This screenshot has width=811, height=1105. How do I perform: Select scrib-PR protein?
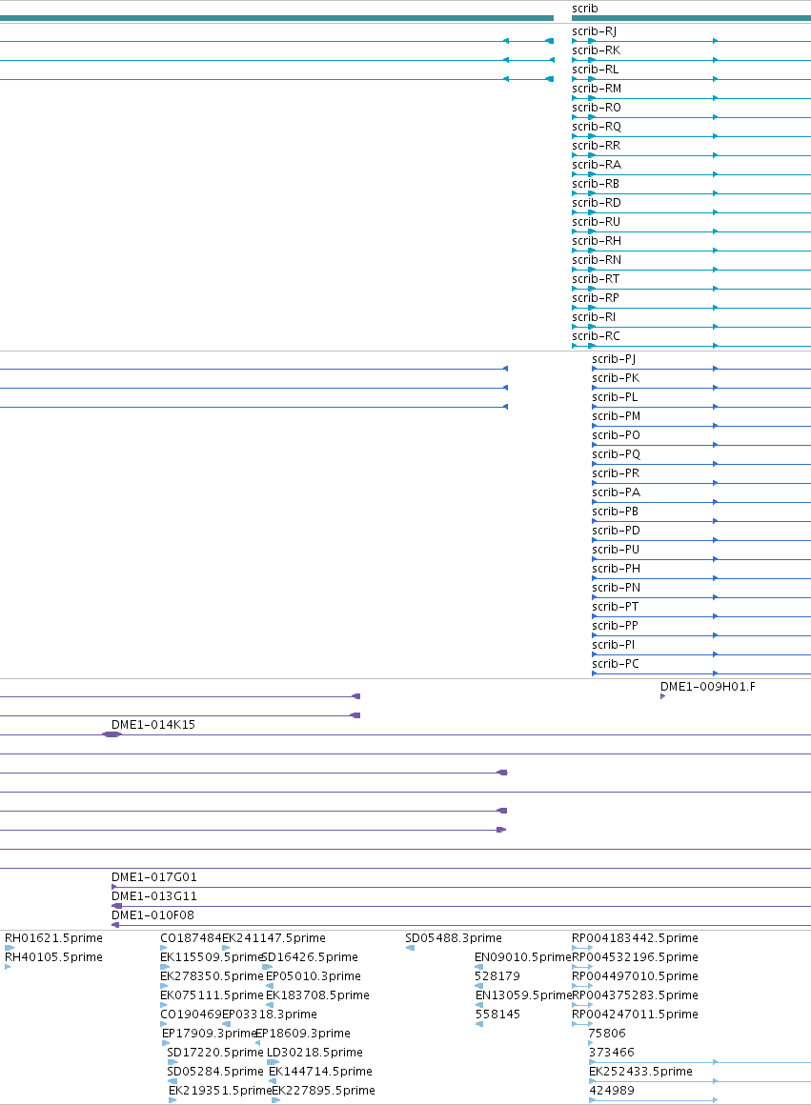pos(616,472)
